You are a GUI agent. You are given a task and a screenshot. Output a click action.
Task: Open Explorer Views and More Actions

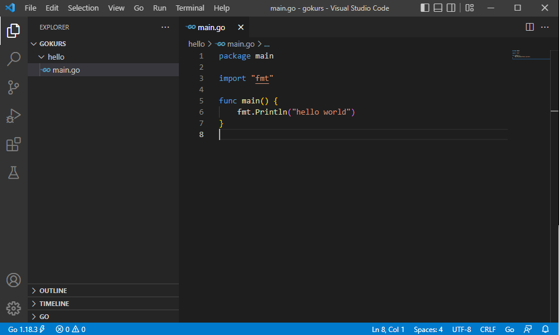[x=165, y=27]
